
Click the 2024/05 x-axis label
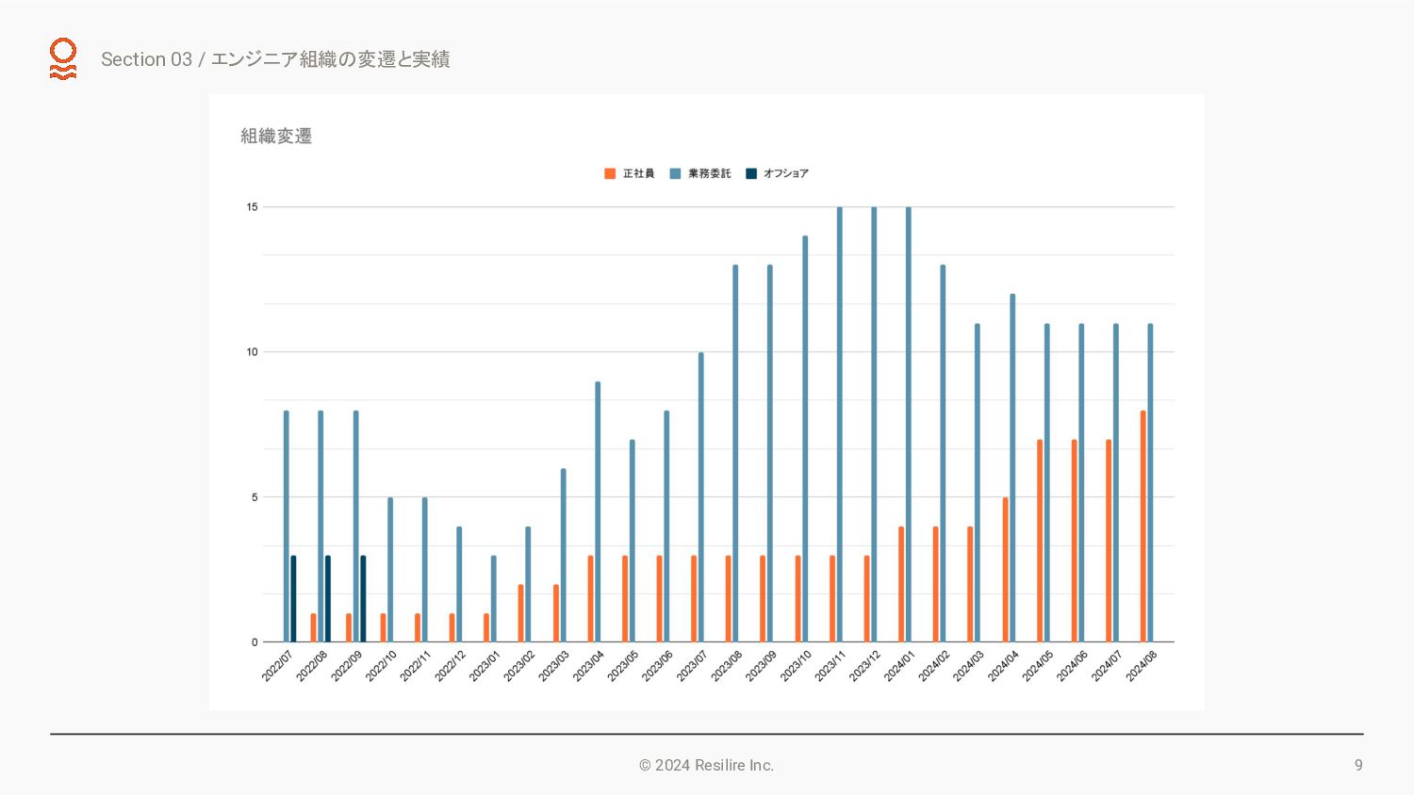1038,666
